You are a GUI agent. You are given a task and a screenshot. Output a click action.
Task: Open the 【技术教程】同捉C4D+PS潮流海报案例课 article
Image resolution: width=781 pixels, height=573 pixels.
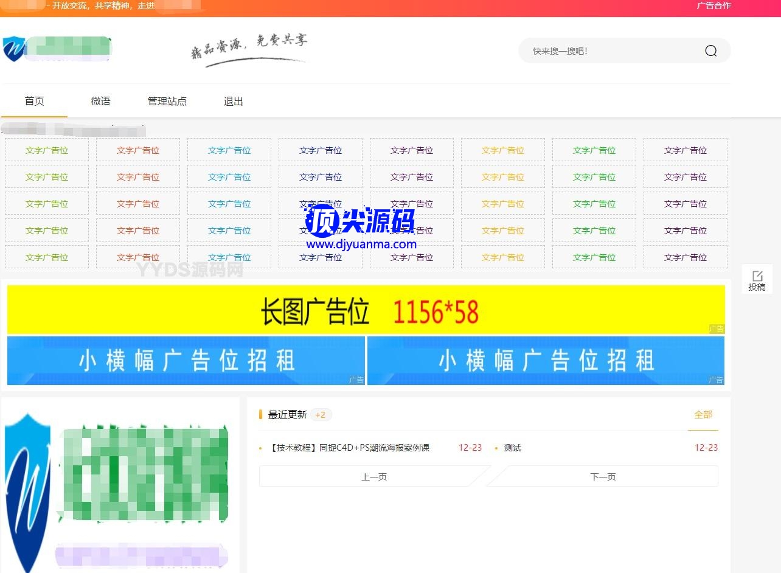point(350,448)
